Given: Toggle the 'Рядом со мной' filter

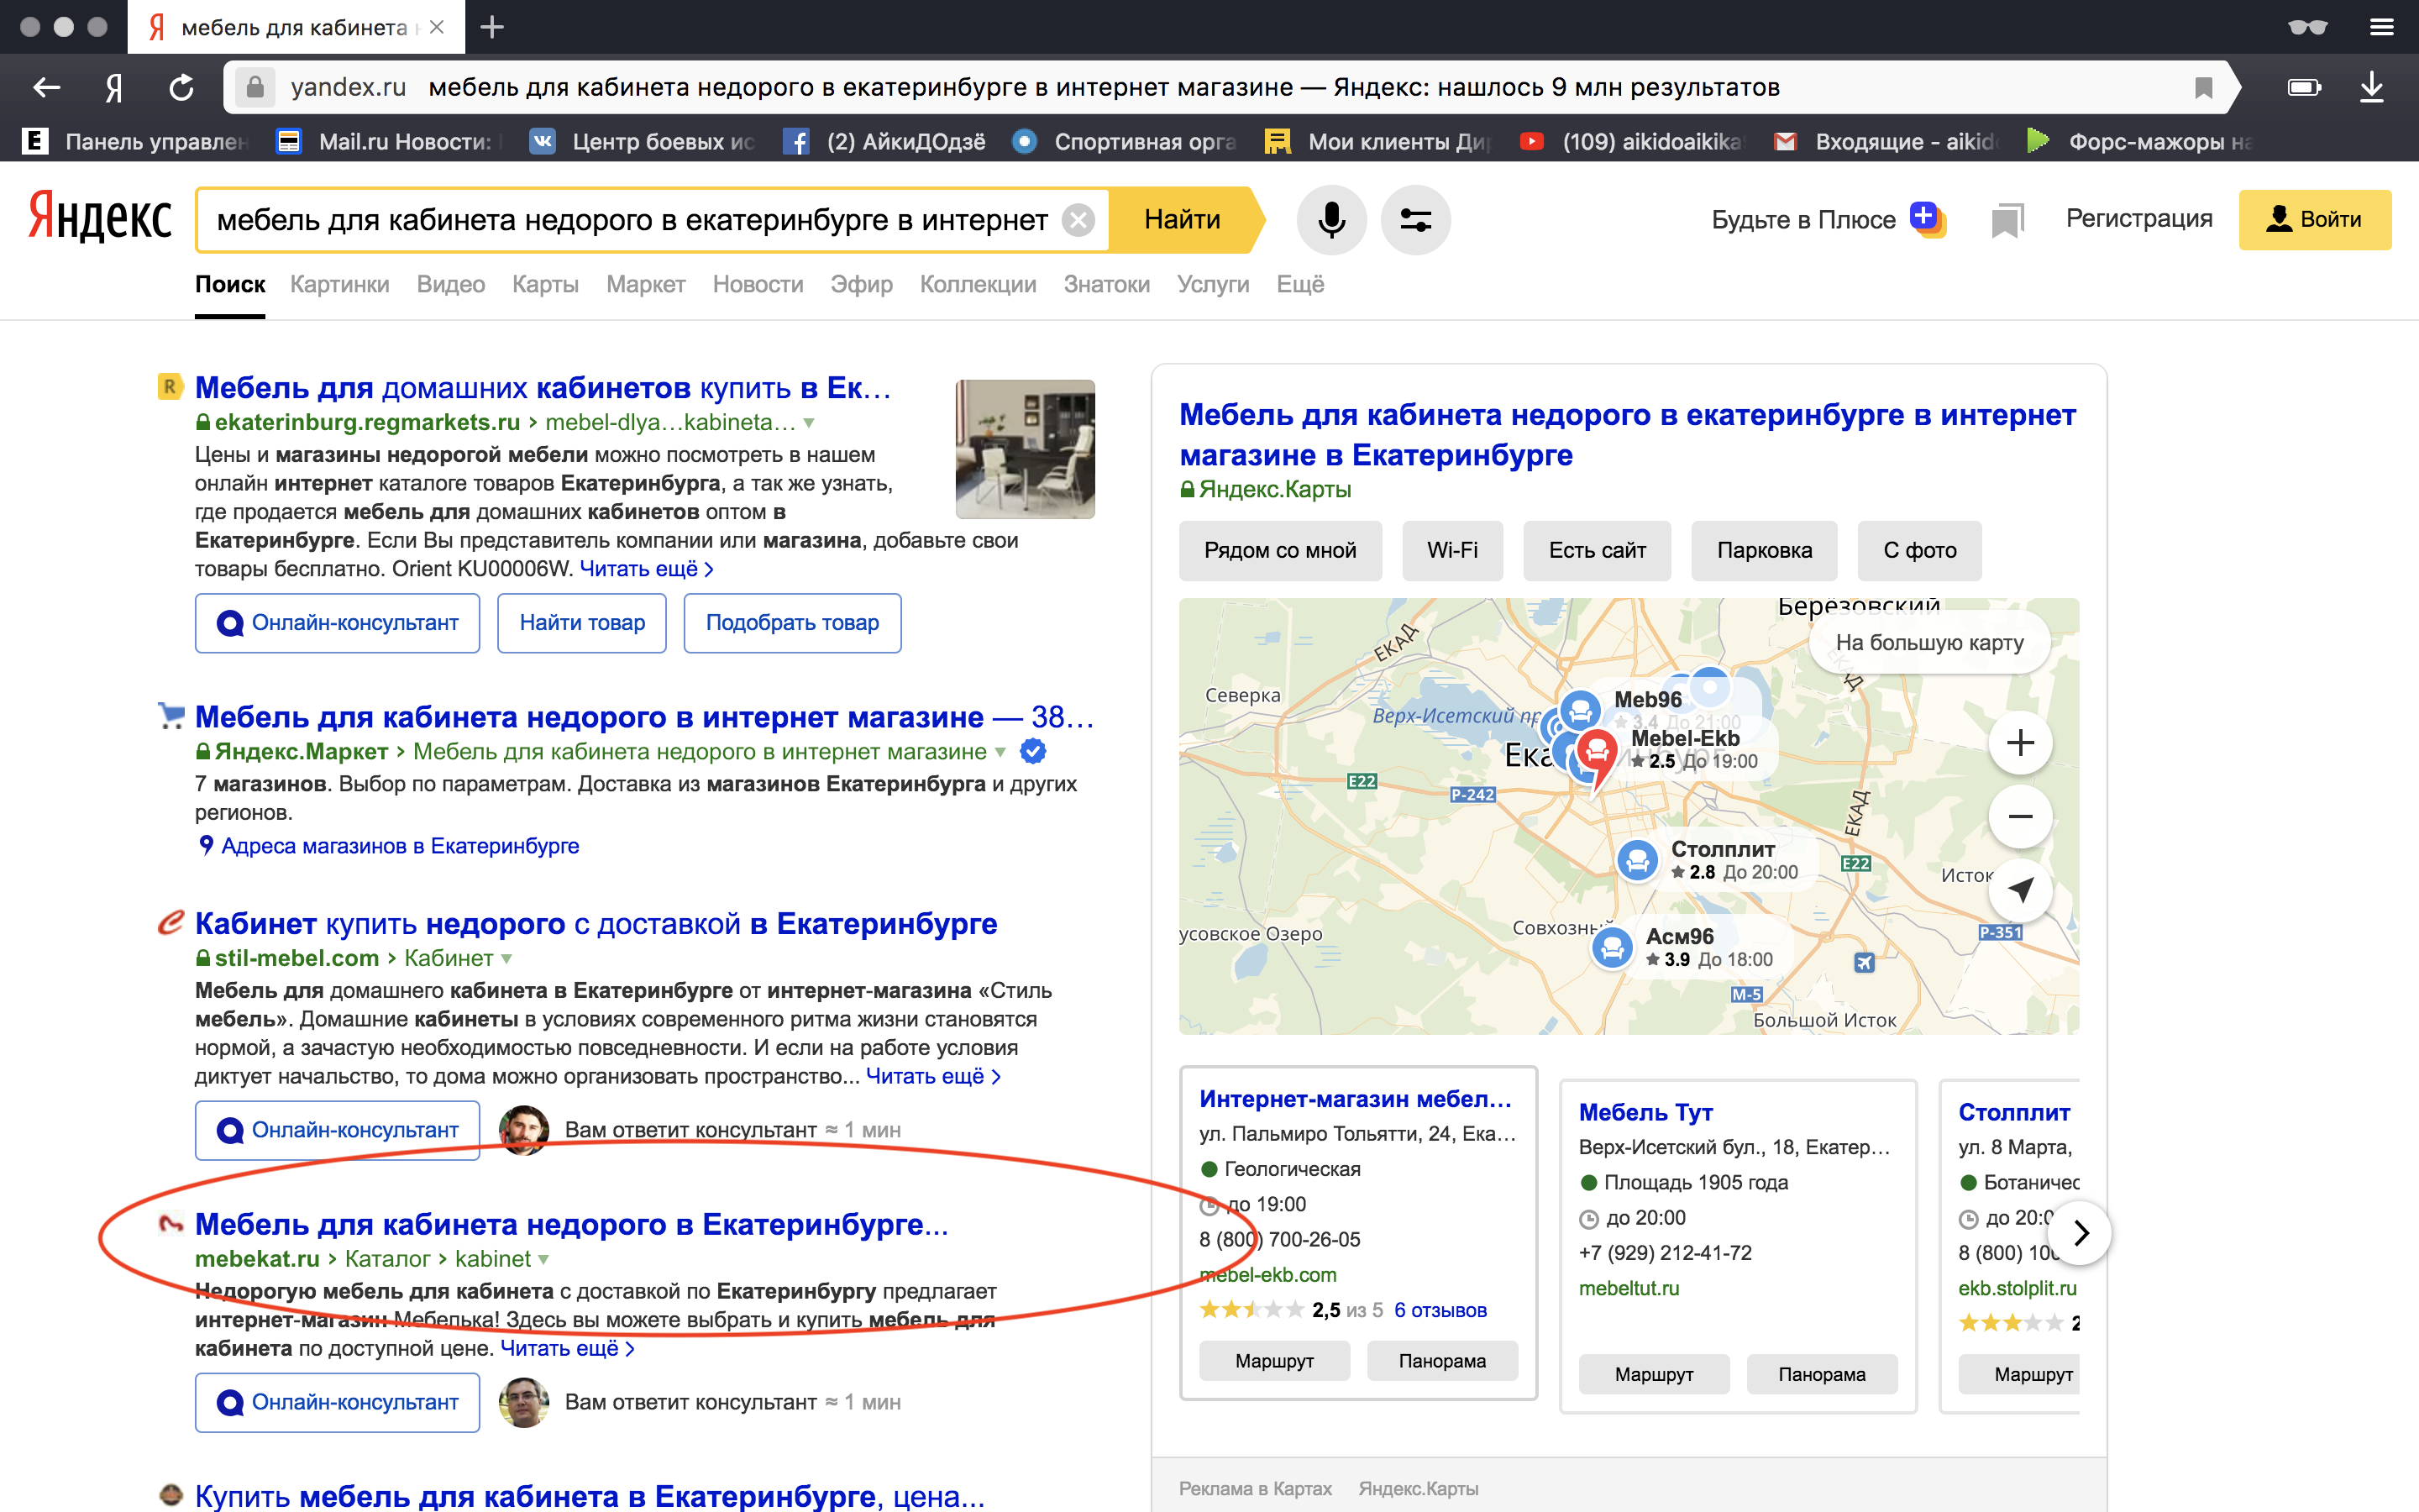Looking at the screenshot, I should click(x=1279, y=550).
